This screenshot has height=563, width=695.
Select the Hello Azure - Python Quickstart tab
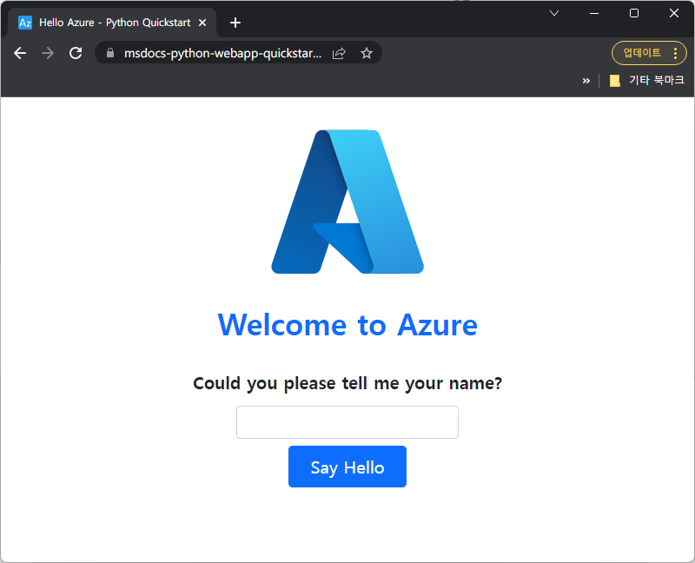pyautogui.click(x=112, y=23)
